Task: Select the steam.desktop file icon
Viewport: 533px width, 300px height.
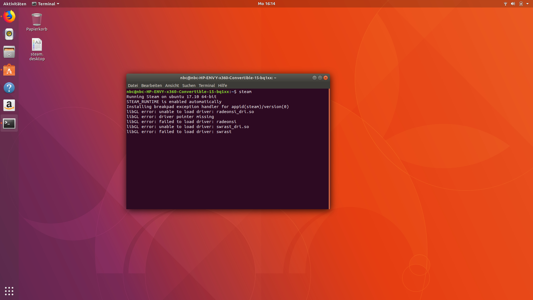Action: pos(37,45)
